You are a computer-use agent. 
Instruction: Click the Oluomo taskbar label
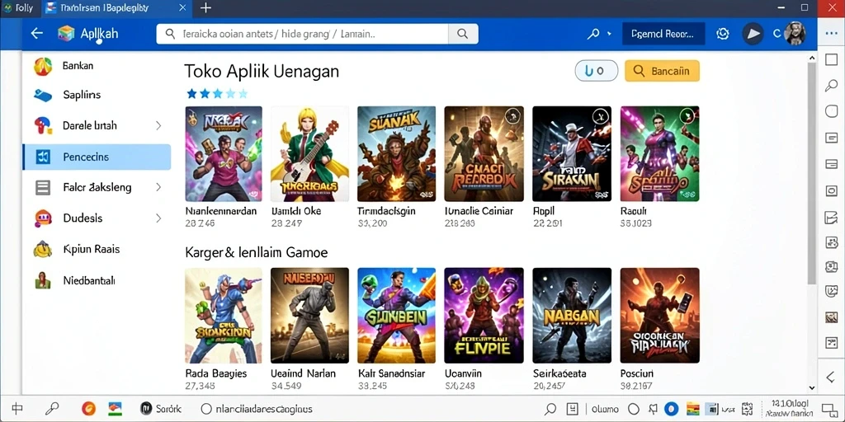click(x=605, y=409)
